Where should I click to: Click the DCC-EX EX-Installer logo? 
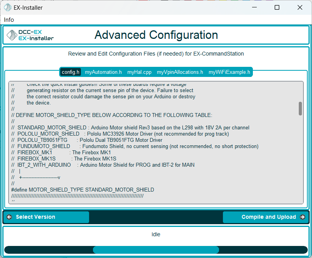pos(30,35)
